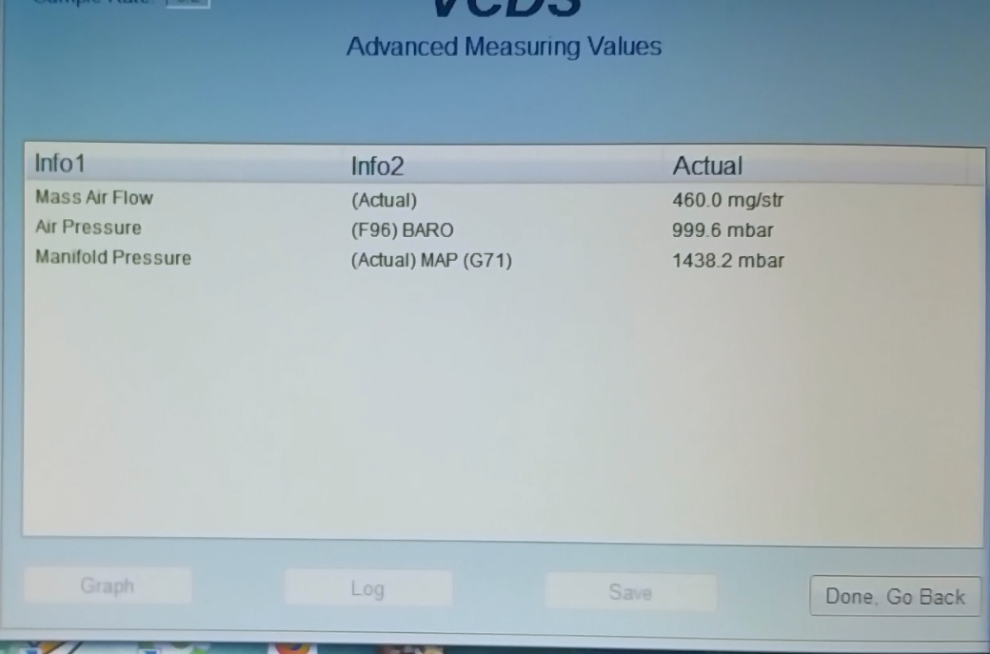Screen dimensions: 990x654
Task: Click the Advanced Measuring Values heading
Action: click(x=504, y=47)
